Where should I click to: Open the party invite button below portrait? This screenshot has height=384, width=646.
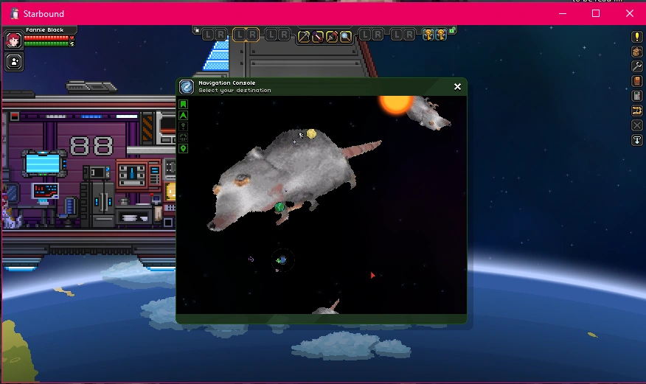13,63
